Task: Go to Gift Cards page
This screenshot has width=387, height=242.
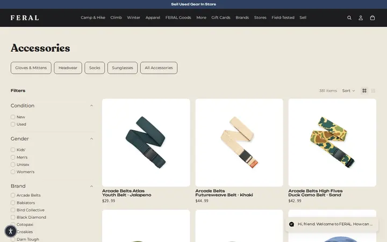Action: 221,18
